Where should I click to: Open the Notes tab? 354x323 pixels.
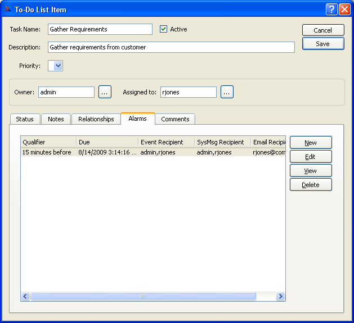tap(56, 119)
